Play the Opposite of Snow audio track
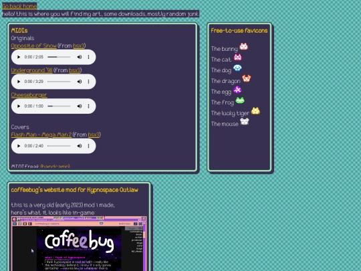The height and width of the screenshot is (271, 361). coord(19,57)
